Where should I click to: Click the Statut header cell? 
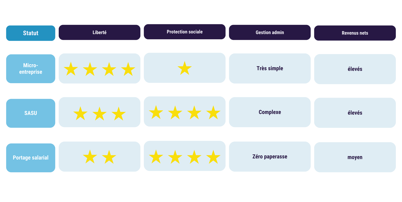31,33
